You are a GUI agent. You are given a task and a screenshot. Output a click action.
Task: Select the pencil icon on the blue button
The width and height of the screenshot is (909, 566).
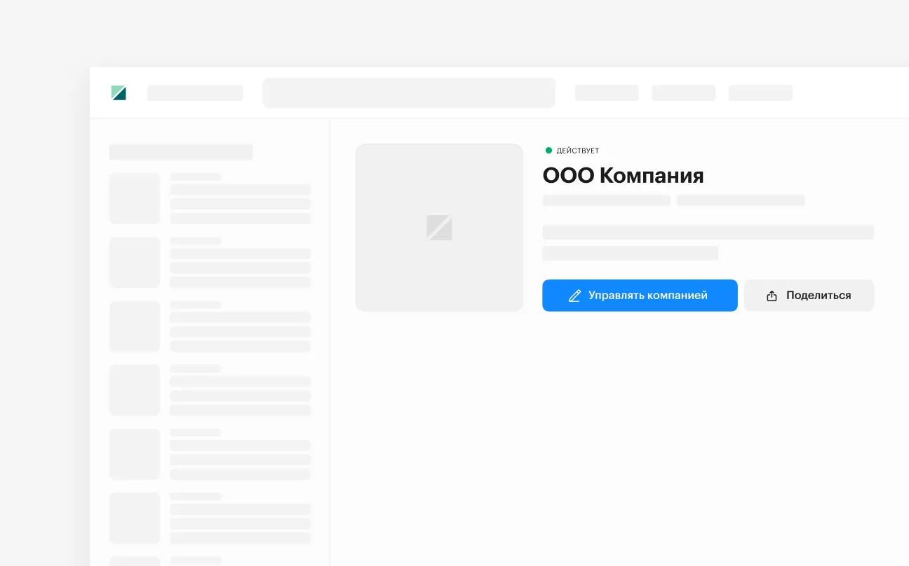[575, 295]
